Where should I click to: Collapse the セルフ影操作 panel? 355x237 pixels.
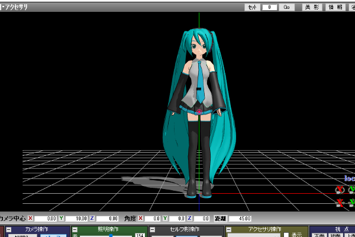tap(153, 230)
